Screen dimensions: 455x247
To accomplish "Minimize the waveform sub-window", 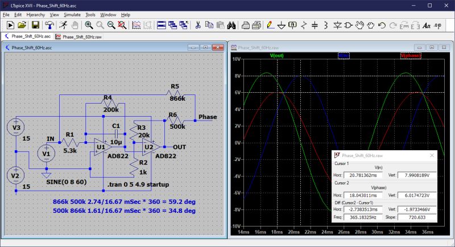I will pyautogui.click(x=419, y=47).
